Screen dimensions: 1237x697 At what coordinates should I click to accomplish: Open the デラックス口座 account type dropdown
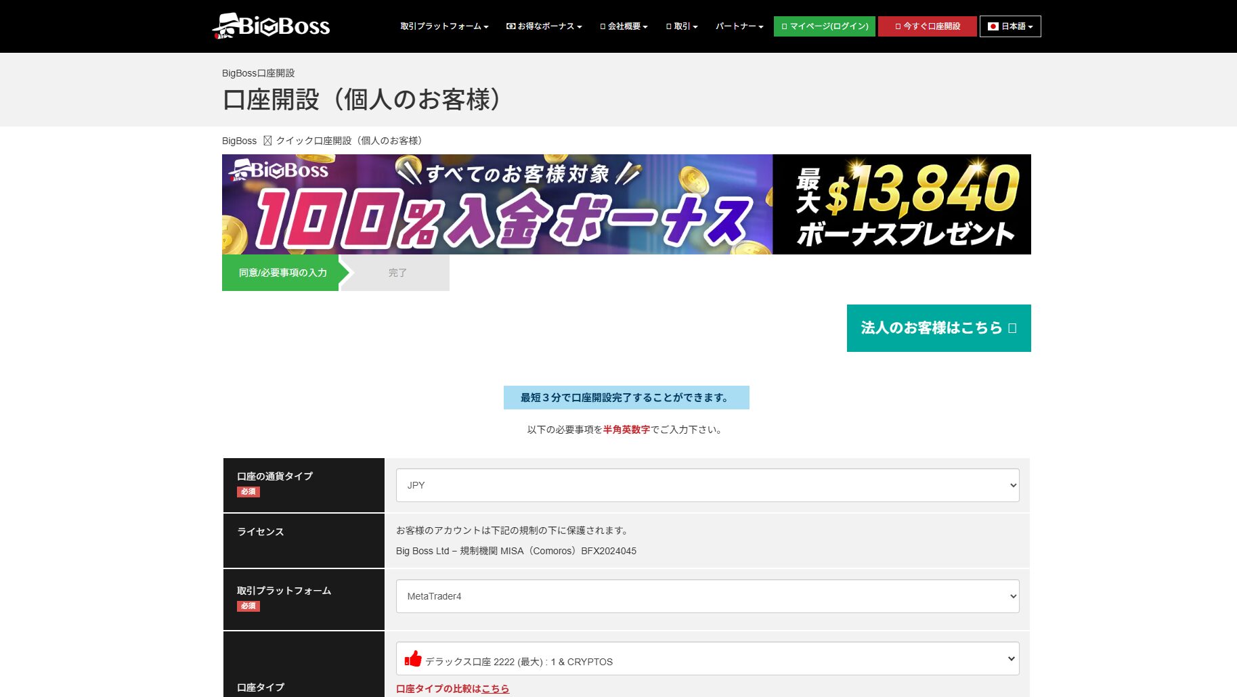708,658
